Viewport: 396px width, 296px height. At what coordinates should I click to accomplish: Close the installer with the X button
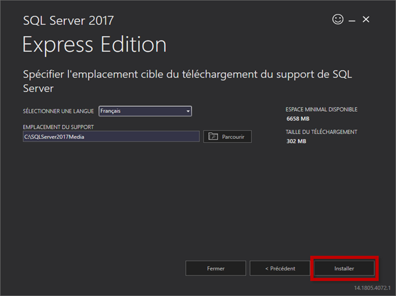(366, 19)
